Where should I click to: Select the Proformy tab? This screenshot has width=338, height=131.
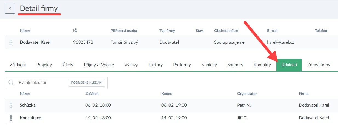(x=182, y=65)
